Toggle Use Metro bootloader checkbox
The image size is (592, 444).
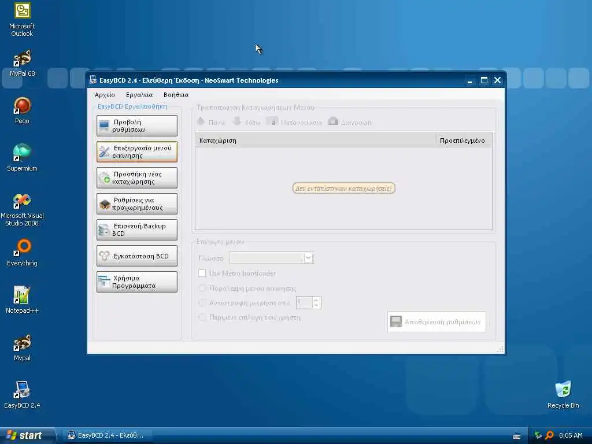pyautogui.click(x=202, y=273)
